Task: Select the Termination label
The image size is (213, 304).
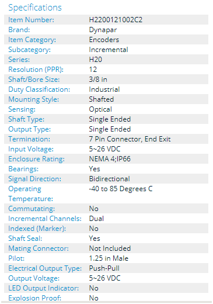Action: 29,139
